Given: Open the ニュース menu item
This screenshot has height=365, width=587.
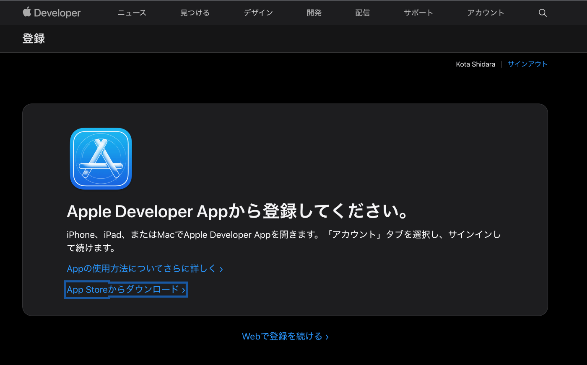Looking at the screenshot, I should coord(132,13).
